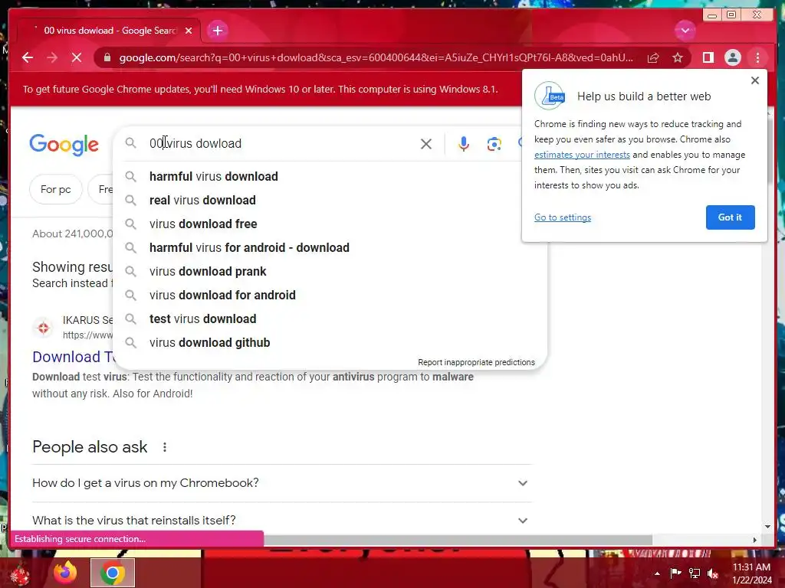Screen dimensions: 785x588
Task: Bookmark this page with the star
Action: [678, 57]
